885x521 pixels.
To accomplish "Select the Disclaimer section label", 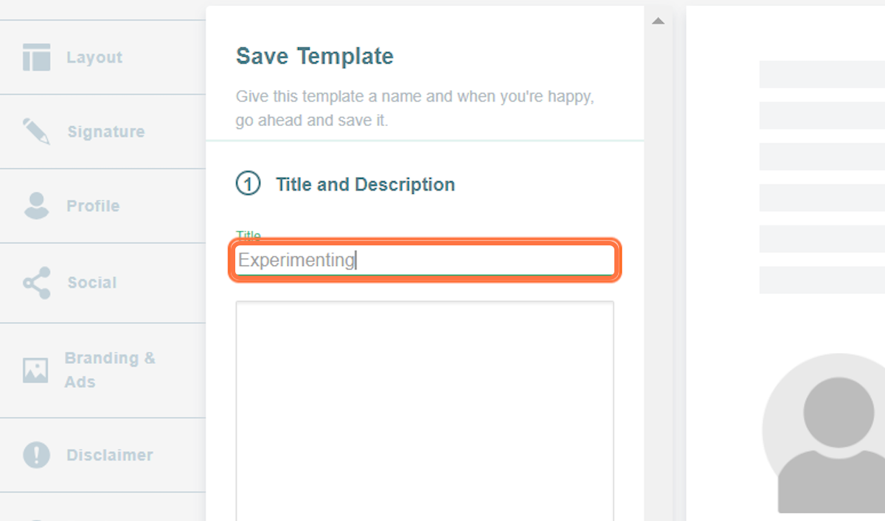I will [110, 455].
